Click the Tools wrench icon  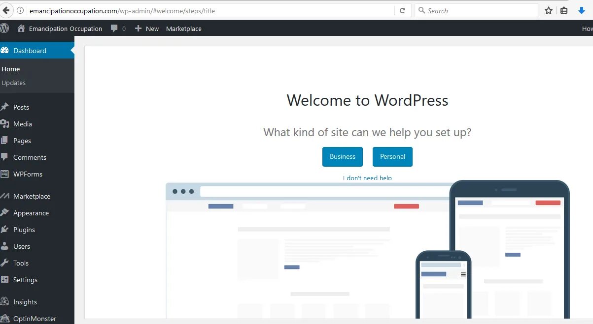tap(4, 263)
